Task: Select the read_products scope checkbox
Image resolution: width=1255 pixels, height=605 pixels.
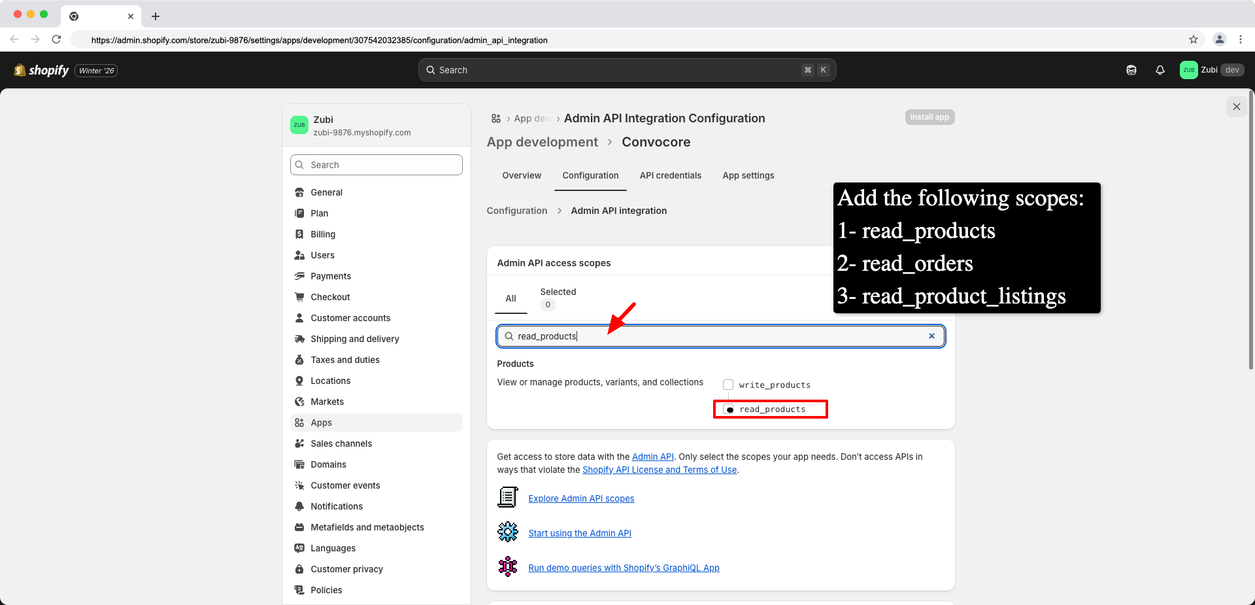Action: point(729,409)
